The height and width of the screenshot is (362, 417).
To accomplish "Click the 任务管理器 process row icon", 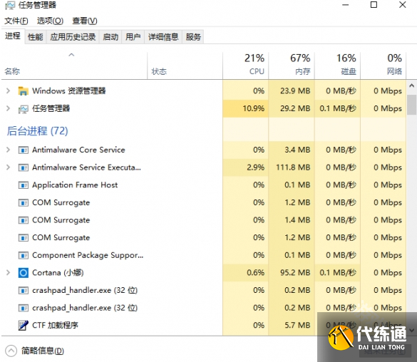I will click(x=23, y=109).
